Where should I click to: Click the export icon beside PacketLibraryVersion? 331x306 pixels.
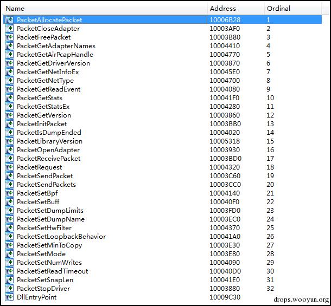(x=9, y=141)
